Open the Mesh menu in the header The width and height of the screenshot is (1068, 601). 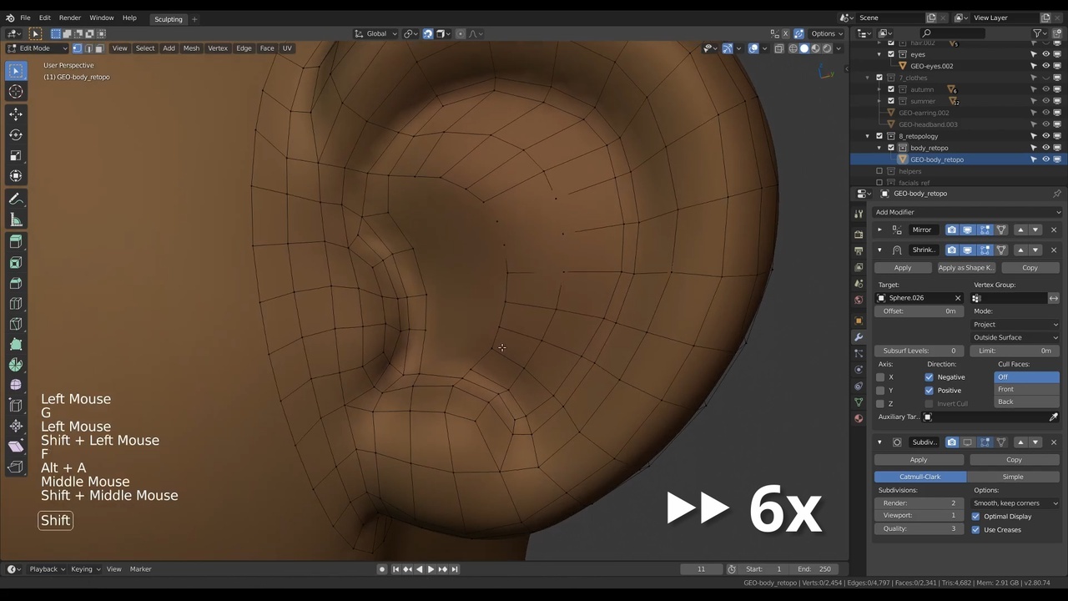(x=191, y=48)
